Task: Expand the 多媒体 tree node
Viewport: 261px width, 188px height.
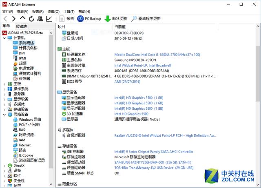Action: (4, 104)
